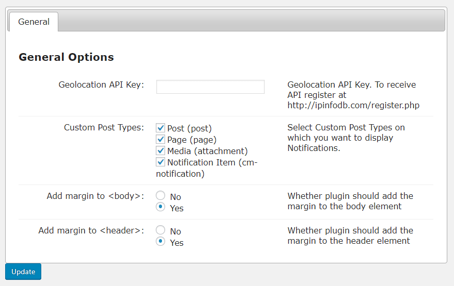Viewport: 454px width, 286px height.
Task: Click the "Custom Post Types:" label
Action: point(104,127)
